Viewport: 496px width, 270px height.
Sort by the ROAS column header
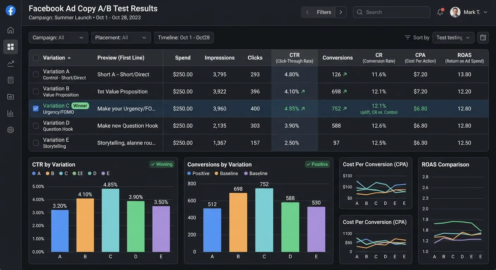point(464,58)
